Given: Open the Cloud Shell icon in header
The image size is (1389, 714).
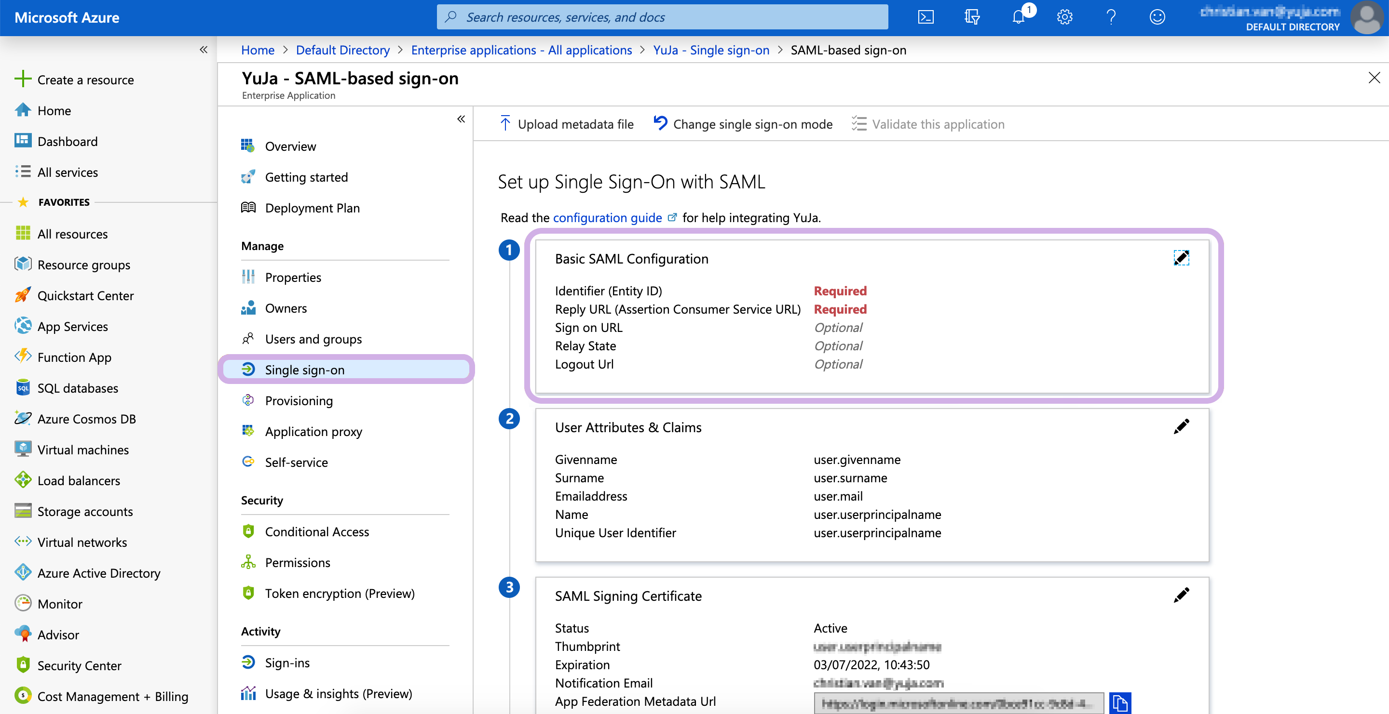Looking at the screenshot, I should pos(926,17).
